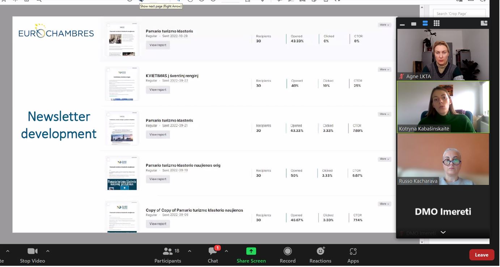The height and width of the screenshot is (267, 500).
Task: Open More dropdown for Copy of Copy newsletter
Action: coord(384,204)
